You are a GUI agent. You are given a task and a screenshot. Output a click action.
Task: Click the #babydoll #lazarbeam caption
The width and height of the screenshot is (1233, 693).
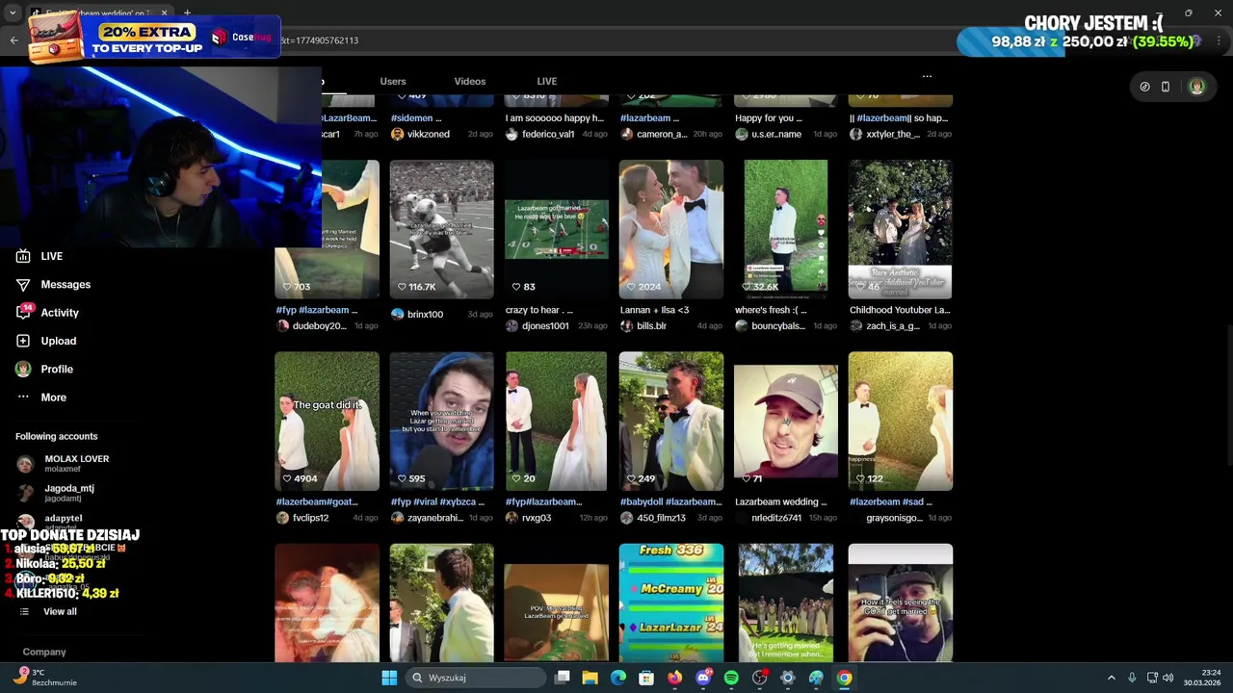(670, 501)
